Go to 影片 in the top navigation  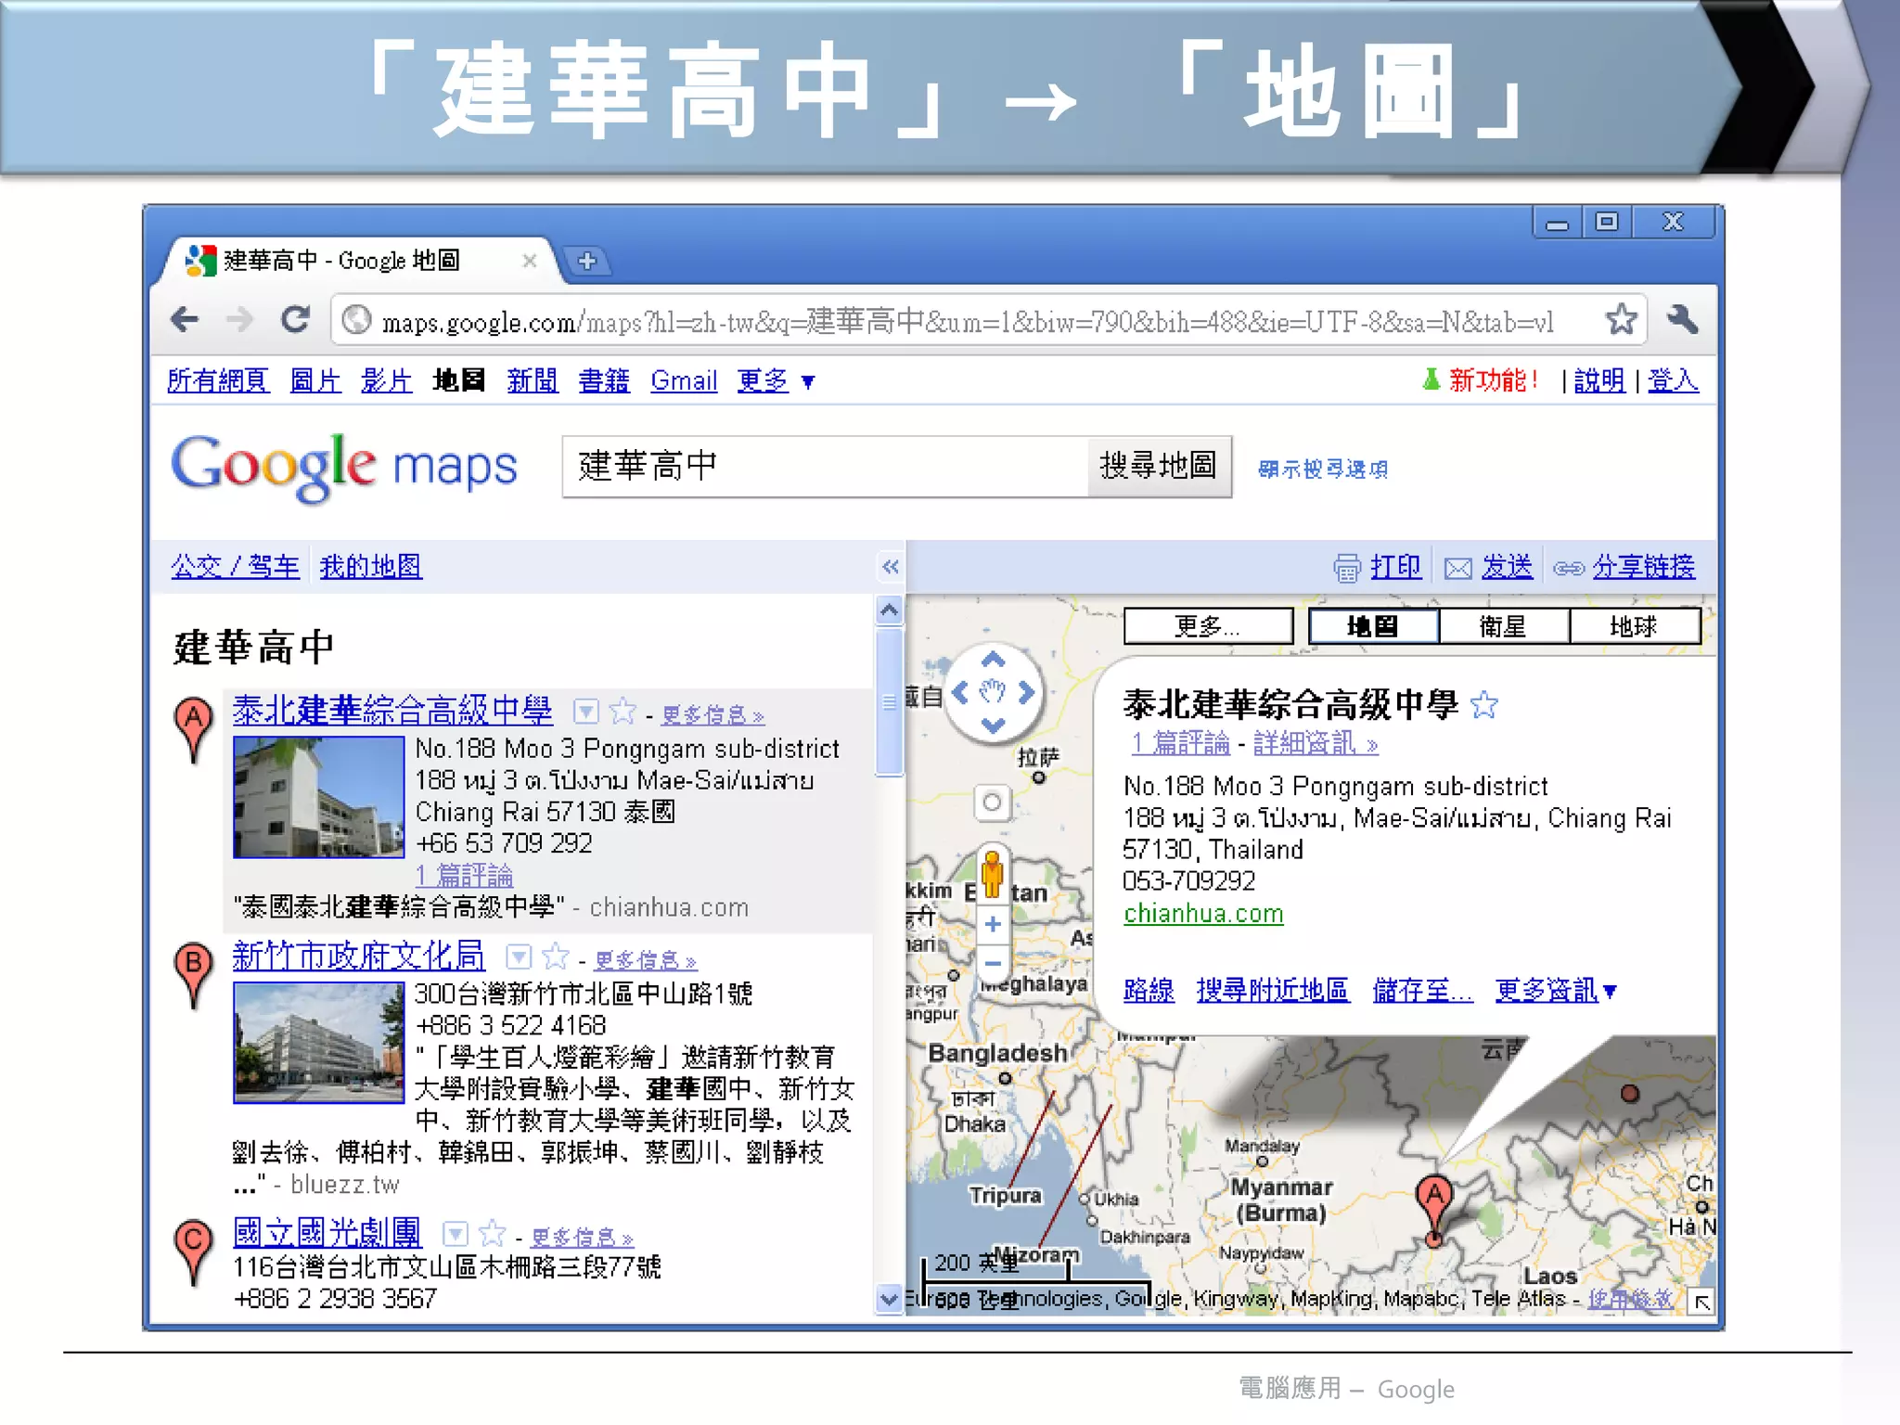click(387, 380)
